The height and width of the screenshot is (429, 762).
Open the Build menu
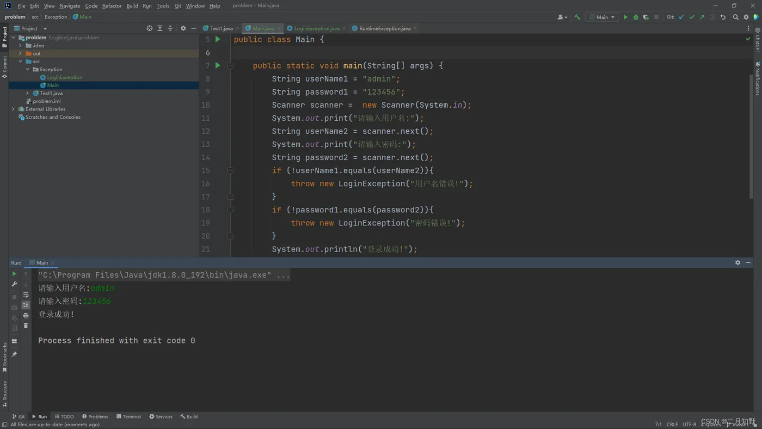[132, 5]
